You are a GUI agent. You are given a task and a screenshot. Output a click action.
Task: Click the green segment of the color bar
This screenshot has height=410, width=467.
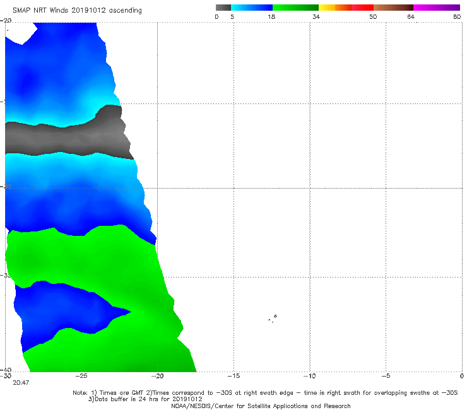tap(295, 8)
